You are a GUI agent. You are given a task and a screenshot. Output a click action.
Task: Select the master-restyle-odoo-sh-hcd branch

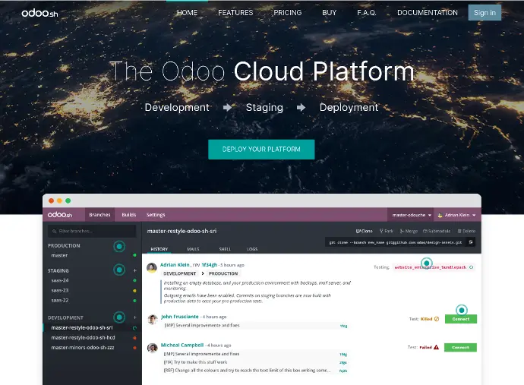point(84,338)
